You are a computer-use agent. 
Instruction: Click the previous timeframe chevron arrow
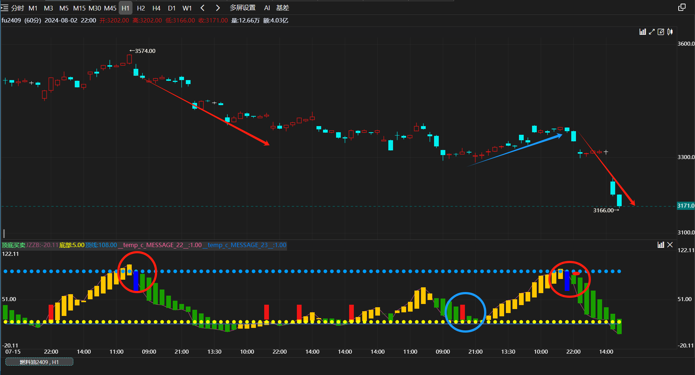(x=203, y=8)
